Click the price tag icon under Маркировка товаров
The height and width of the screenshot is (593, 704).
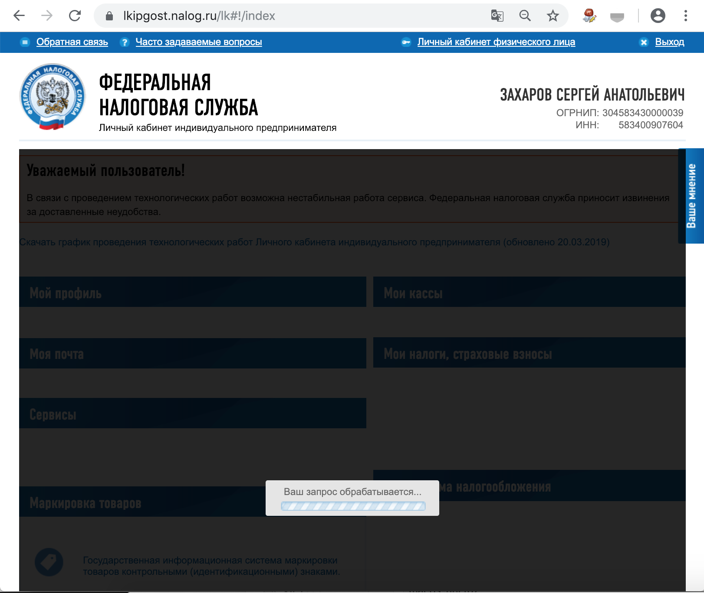[49, 562]
